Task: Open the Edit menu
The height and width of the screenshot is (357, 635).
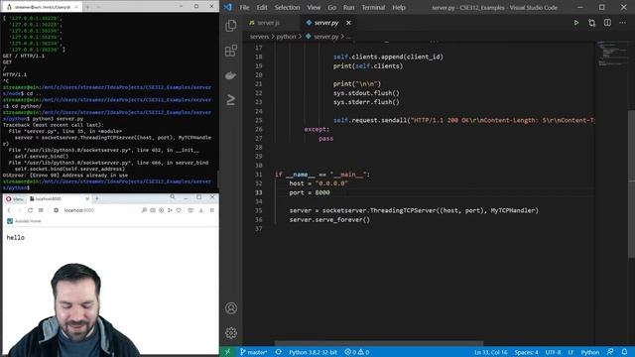Action: pos(262,7)
